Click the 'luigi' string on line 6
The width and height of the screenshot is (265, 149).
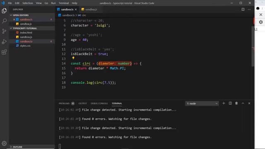pos(101,25)
